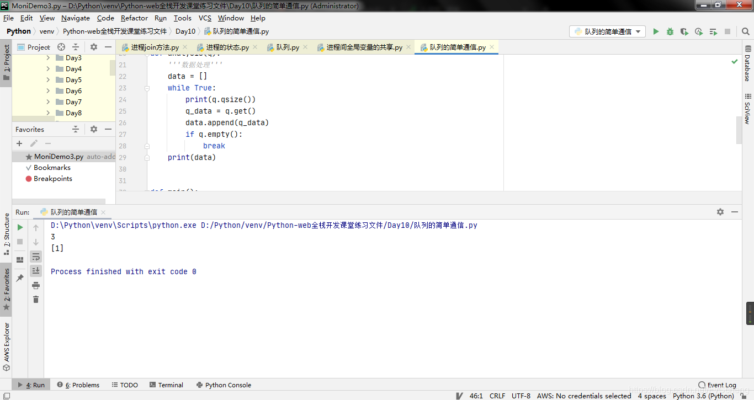The height and width of the screenshot is (400, 754).
Task: Open the Python Console tool window
Action: (223, 385)
